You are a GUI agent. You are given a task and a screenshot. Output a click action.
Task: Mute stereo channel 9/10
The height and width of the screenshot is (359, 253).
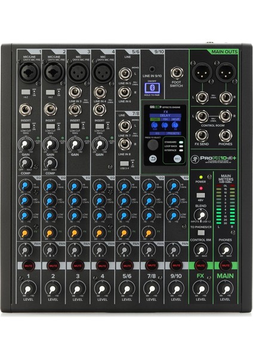(x=176, y=266)
